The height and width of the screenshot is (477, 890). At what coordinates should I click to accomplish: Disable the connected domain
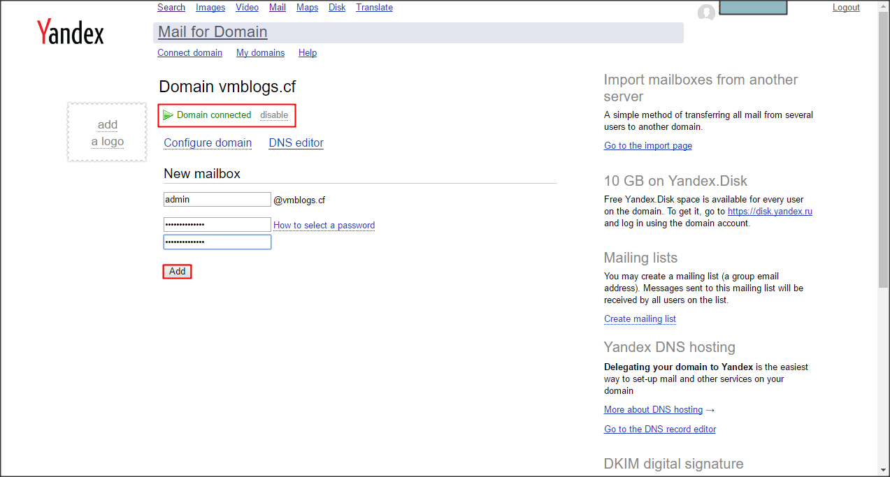[x=274, y=115]
